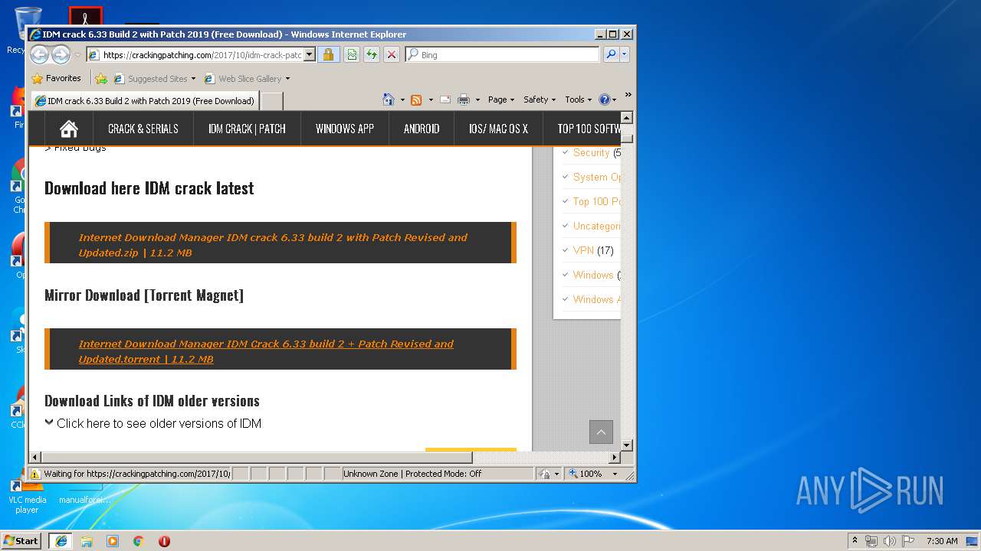The image size is (981, 551).
Task: Go to site home via house icon
Action: coord(69,129)
